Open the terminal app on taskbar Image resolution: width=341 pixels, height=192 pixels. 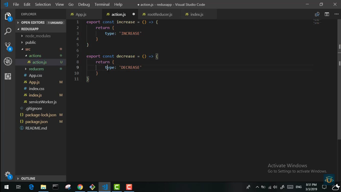click(x=55, y=187)
